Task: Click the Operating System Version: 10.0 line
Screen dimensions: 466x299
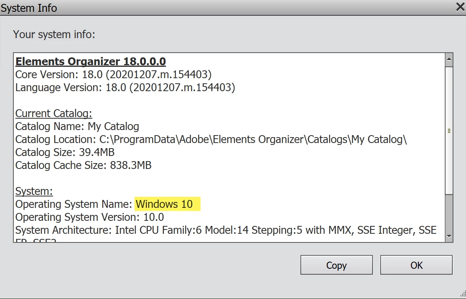Action: tap(89, 217)
